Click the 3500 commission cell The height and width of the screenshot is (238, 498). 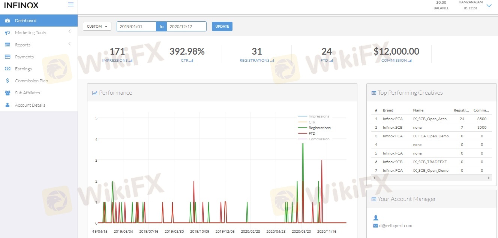[482, 128]
